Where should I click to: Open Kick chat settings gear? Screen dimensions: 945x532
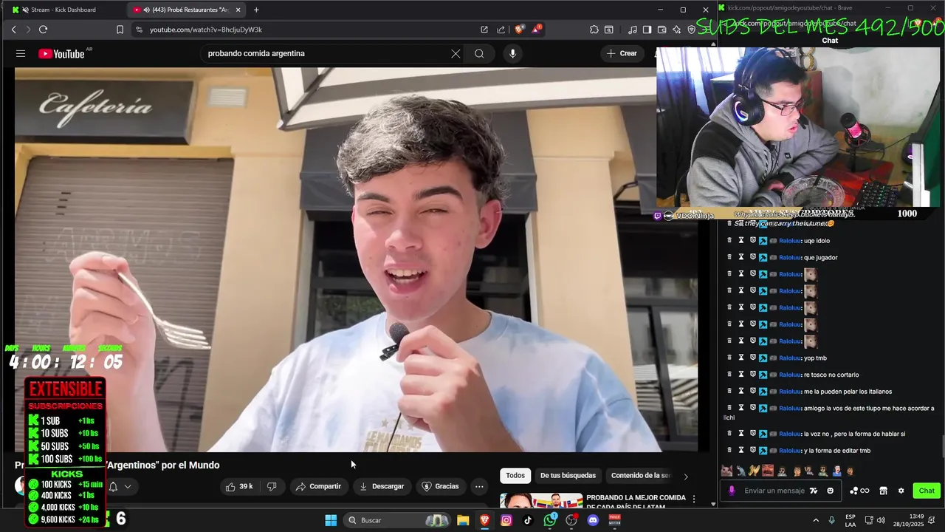point(901,491)
